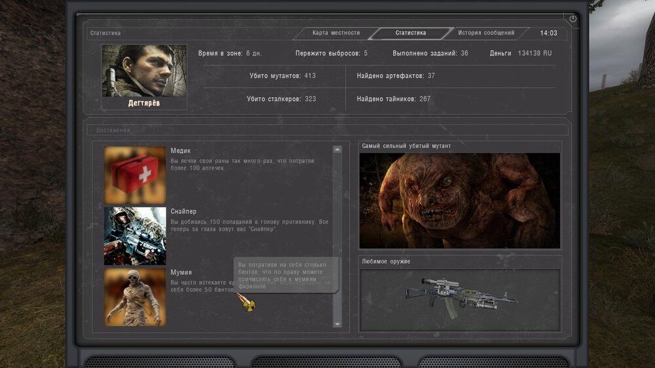655x368 pixels.
Task: Click the Найдено тайников: 267 statistic
Action: pos(394,99)
